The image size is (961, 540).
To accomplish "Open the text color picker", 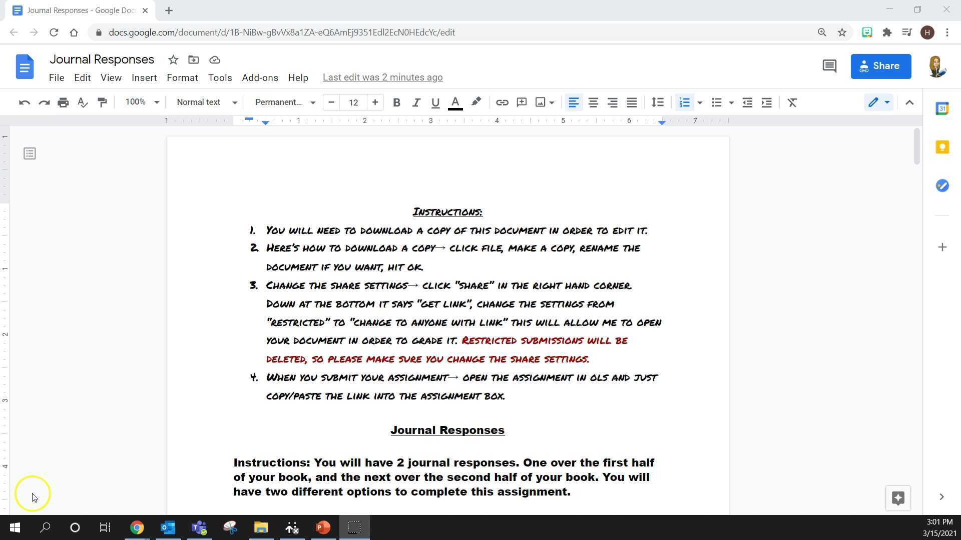I will [455, 102].
